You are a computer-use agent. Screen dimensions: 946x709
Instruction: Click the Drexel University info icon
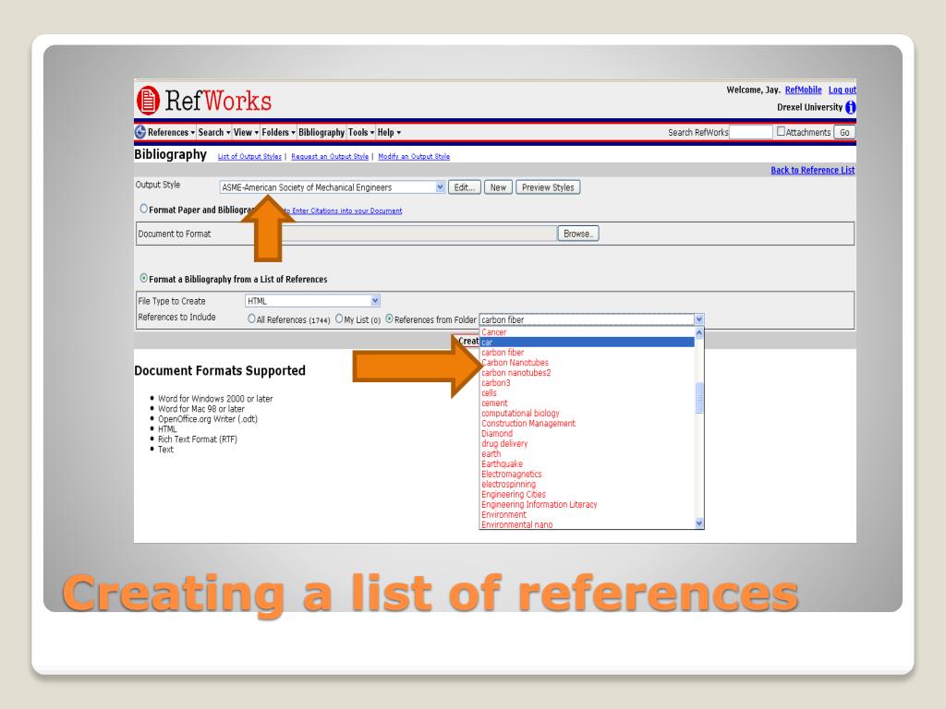pos(850,107)
